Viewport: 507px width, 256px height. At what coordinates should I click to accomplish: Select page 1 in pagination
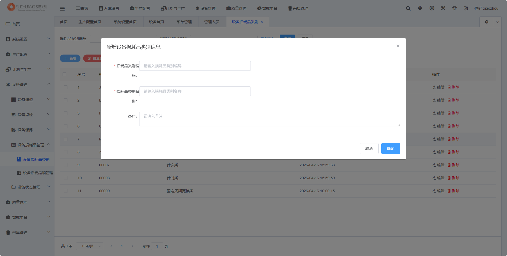pyautogui.click(x=122, y=246)
